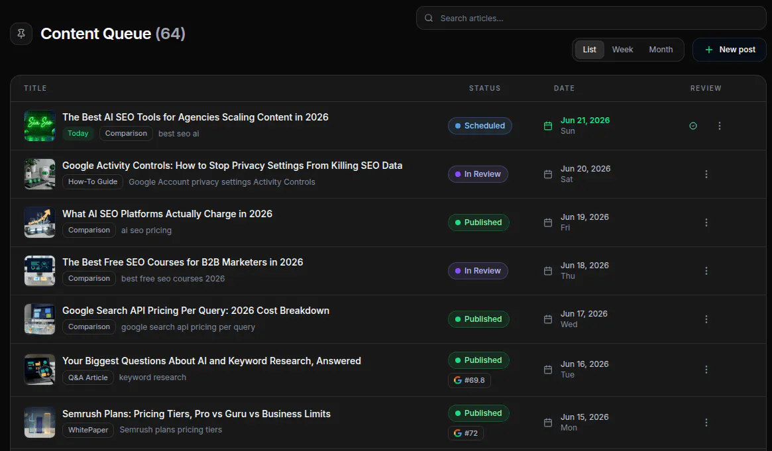Viewport: 772px width, 451px height.
Task: Click calendar icon next to Jun 20, 2026
Action: (548, 174)
